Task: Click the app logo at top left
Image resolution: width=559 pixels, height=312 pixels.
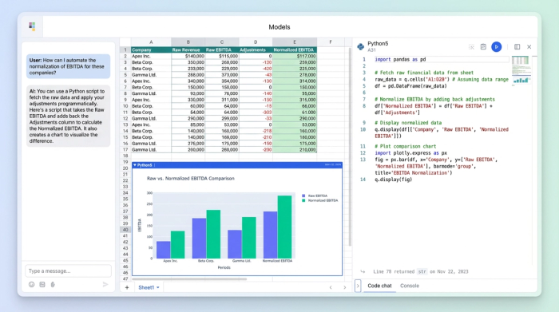Action: pyautogui.click(x=32, y=26)
